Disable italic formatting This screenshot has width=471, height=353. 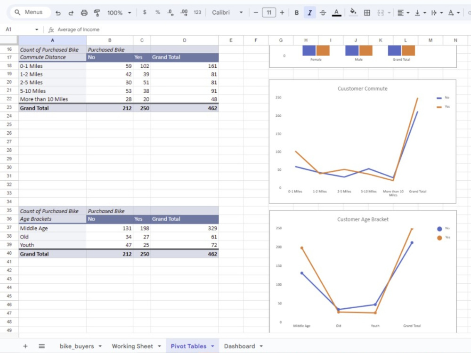pos(310,12)
